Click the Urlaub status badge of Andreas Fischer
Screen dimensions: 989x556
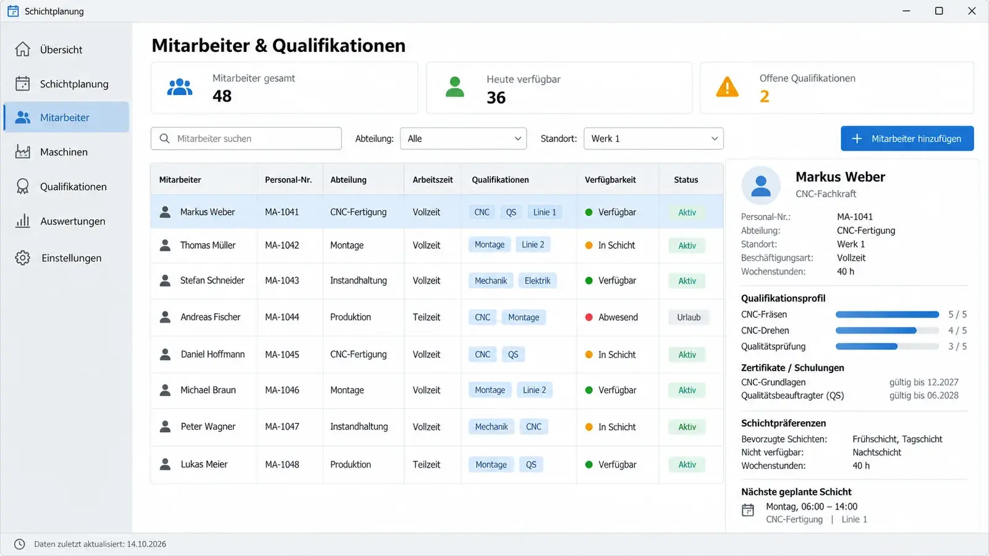[x=689, y=317]
